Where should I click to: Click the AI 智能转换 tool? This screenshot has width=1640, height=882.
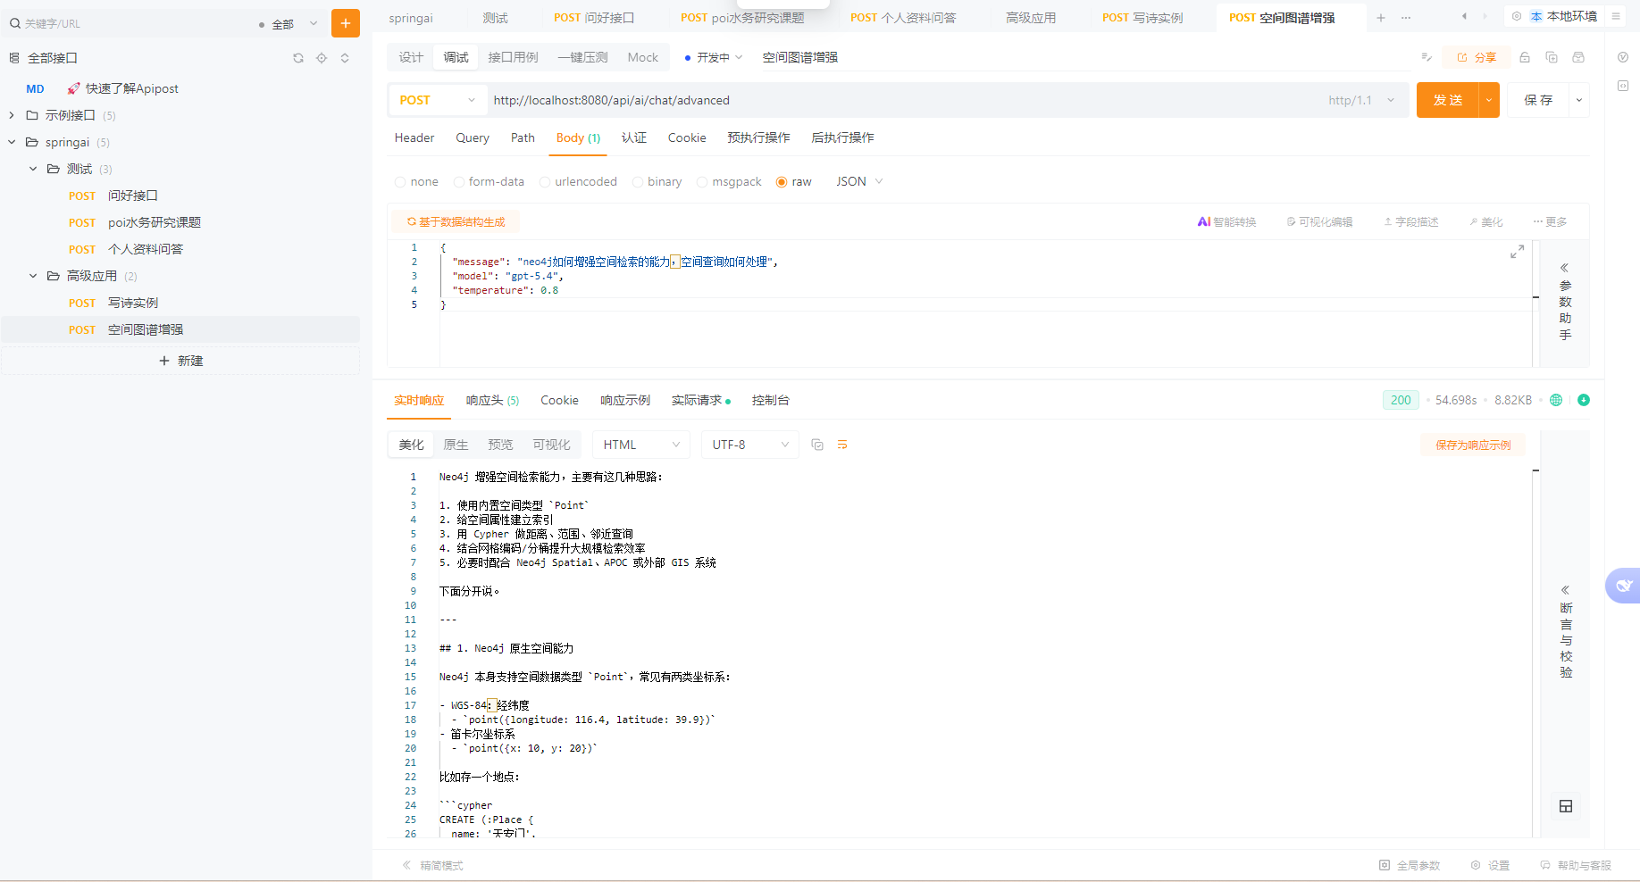click(1226, 222)
